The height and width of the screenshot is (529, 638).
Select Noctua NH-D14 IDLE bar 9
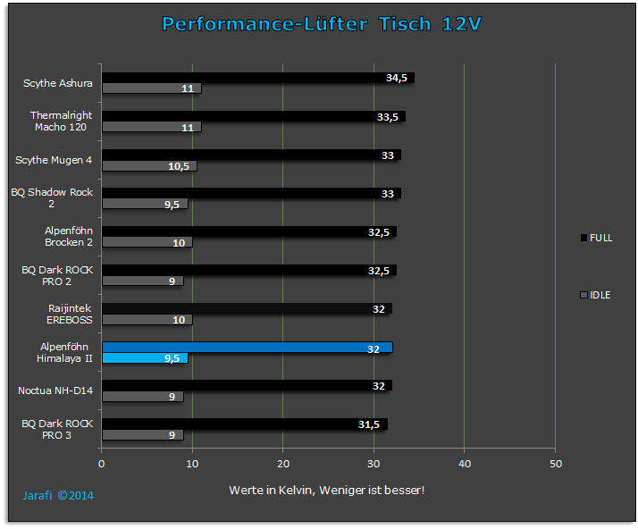point(143,397)
